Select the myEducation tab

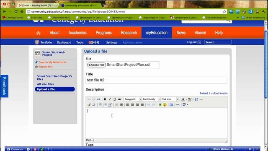[157, 33]
